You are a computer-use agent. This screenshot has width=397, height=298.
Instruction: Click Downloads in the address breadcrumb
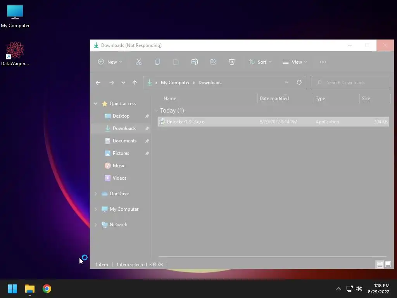pyautogui.click(x=210, y=83)
